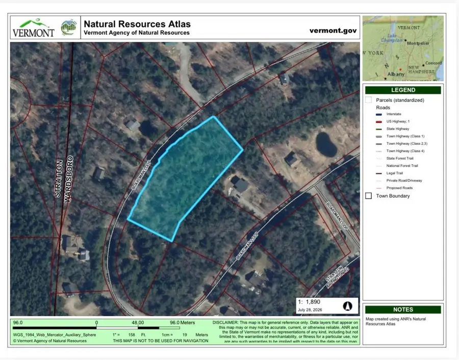Screen dimensions: 459x360
Task: Click THIS MAP IS NOT TO BE USED FOR NAVIGATION
Action: coord(161,341)
